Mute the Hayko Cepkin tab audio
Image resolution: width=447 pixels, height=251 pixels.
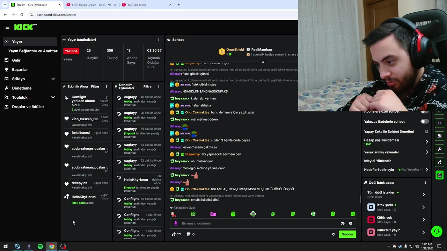coord(110,5)
